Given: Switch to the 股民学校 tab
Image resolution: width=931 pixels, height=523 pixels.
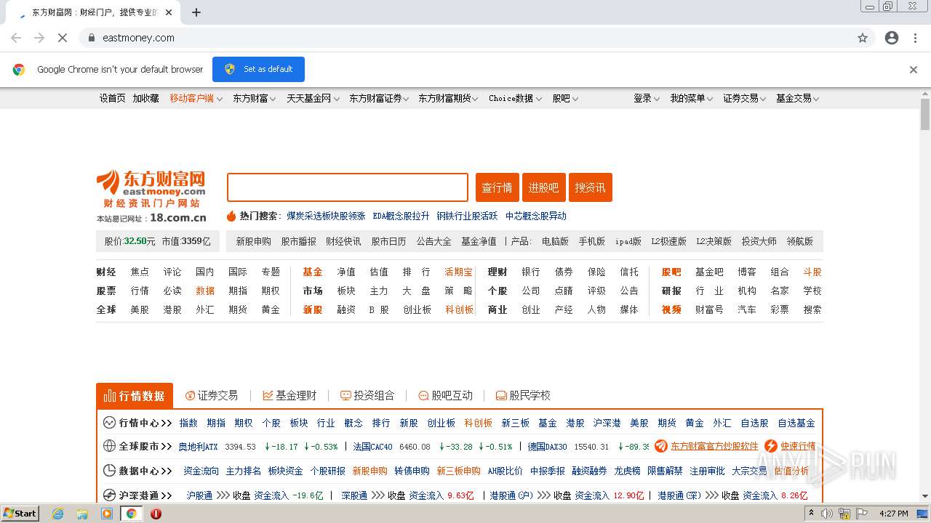Looking at the screenshot, I should (523, 396).
